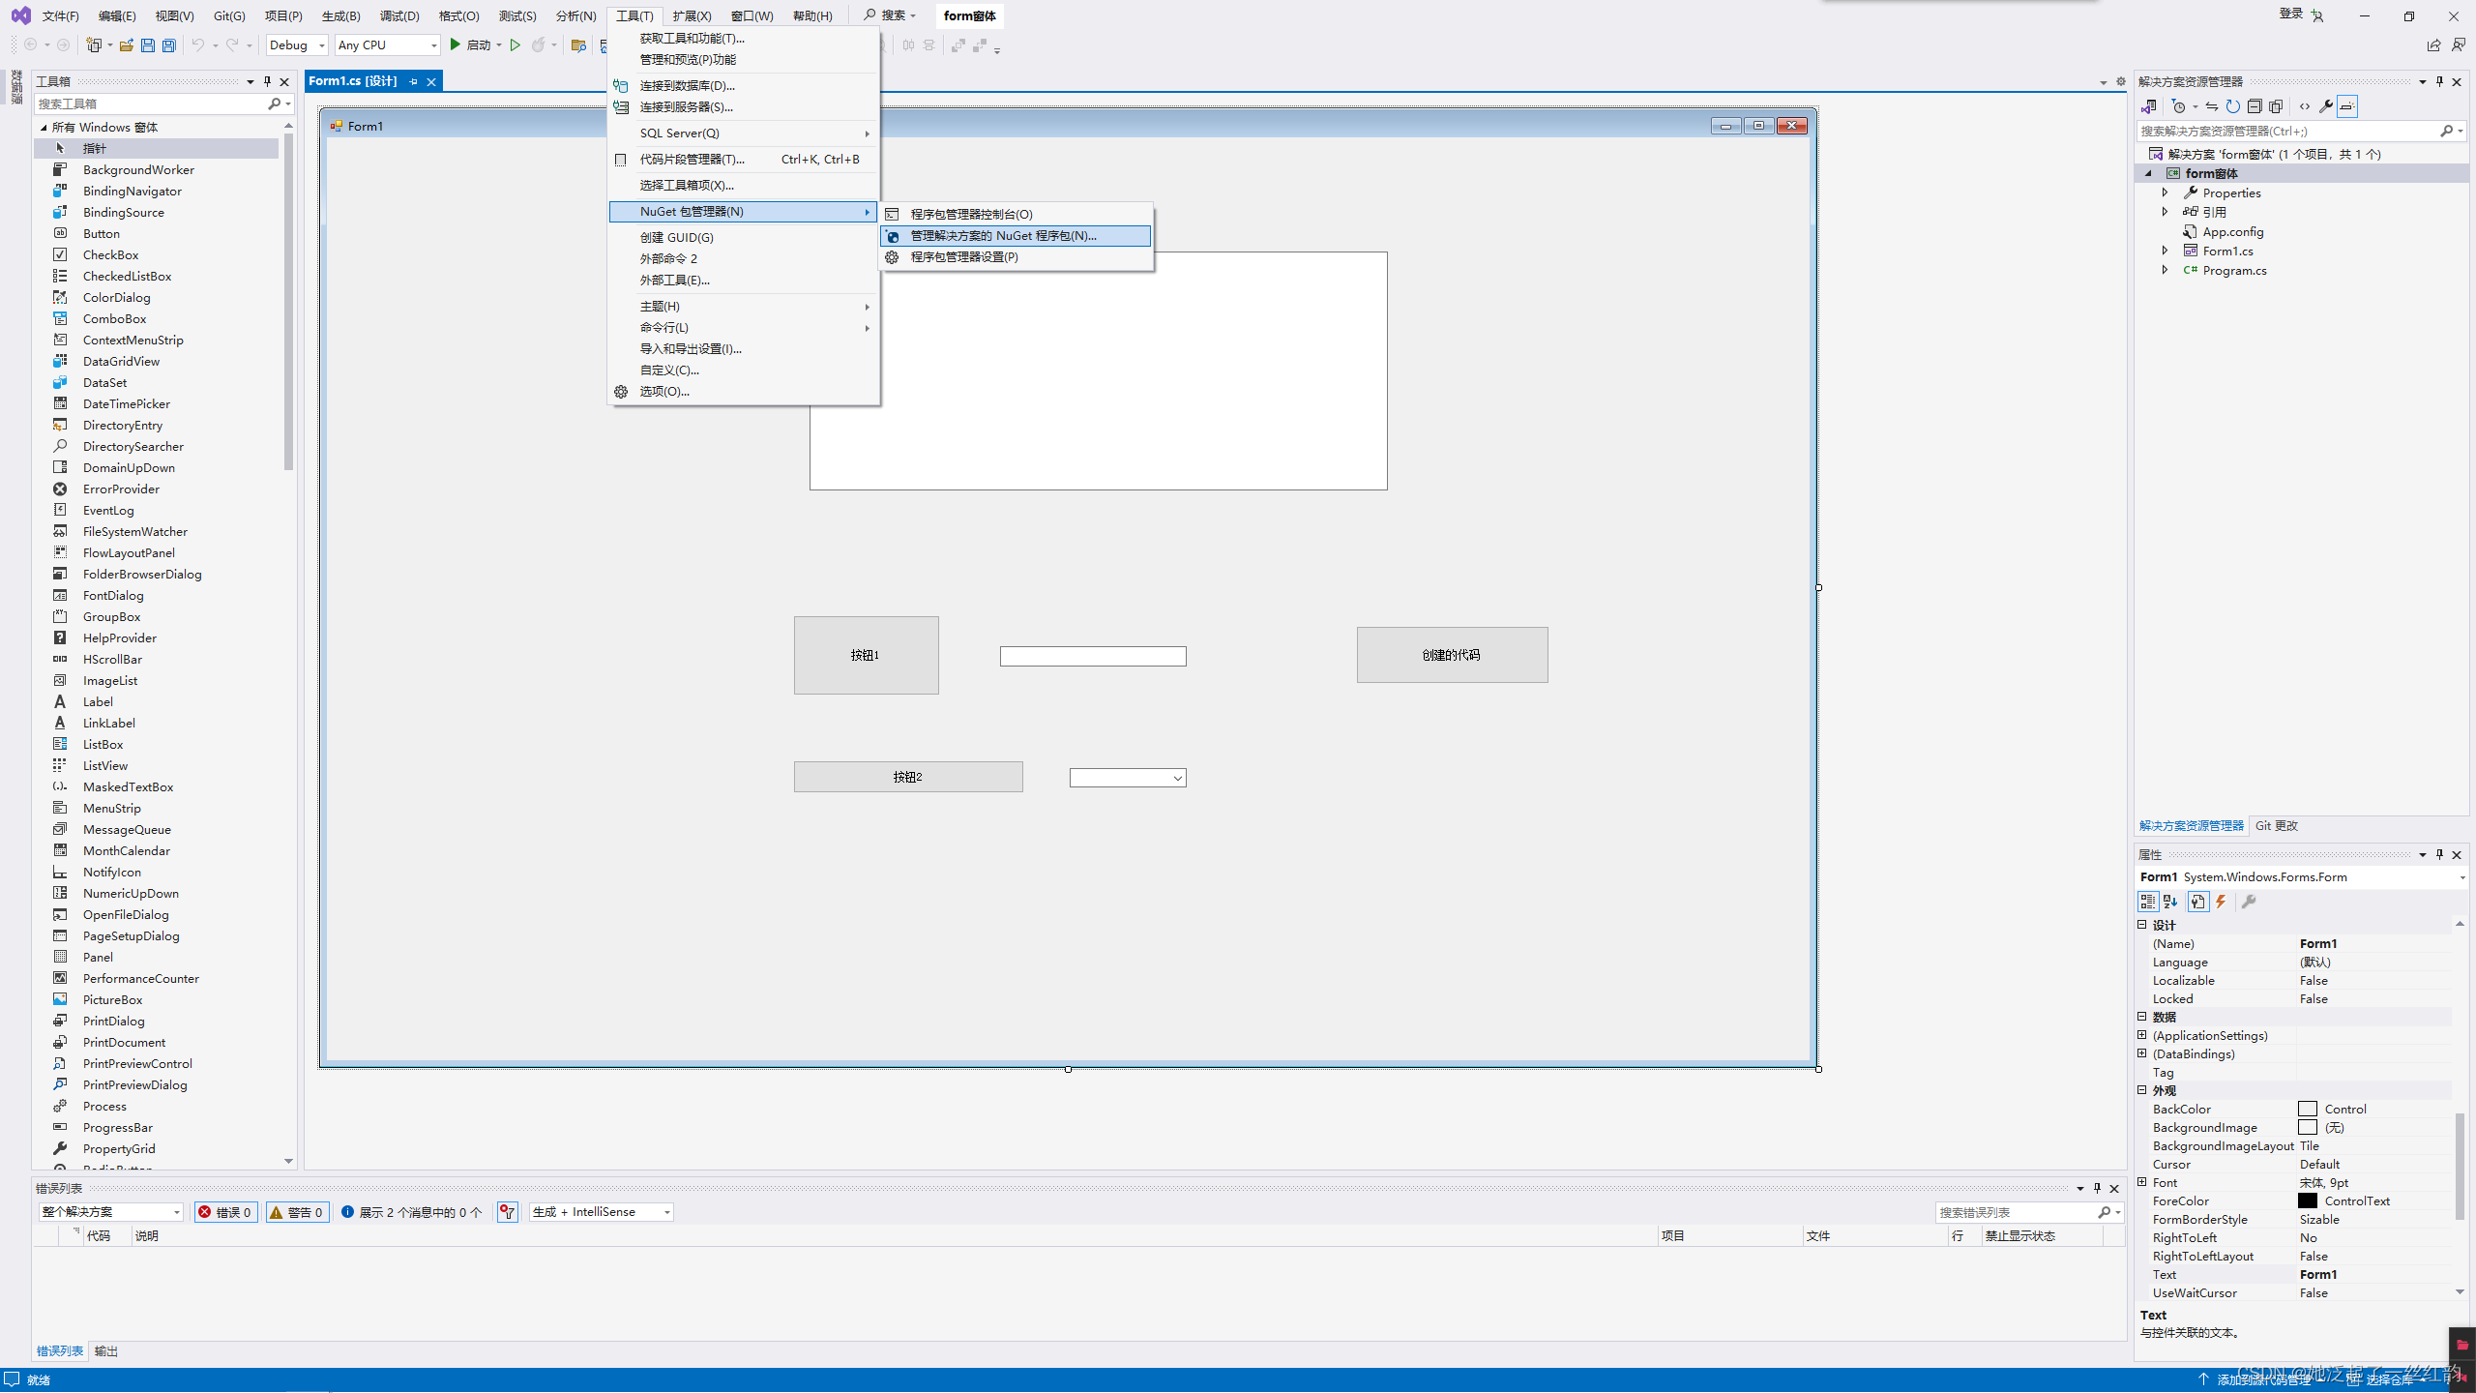Screen dimensions: 2476x1393
Task: Click the Events lightning bolt icon
Action: click(2221, 902)
